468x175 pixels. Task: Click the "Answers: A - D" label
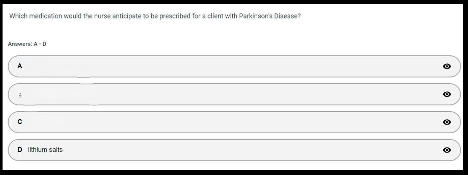pos(27,44)
